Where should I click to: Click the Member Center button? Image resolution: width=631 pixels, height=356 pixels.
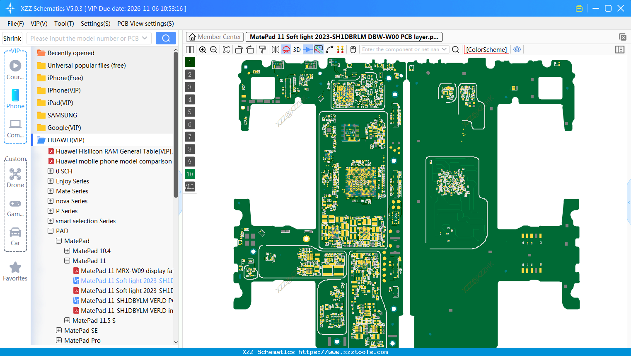214,37
